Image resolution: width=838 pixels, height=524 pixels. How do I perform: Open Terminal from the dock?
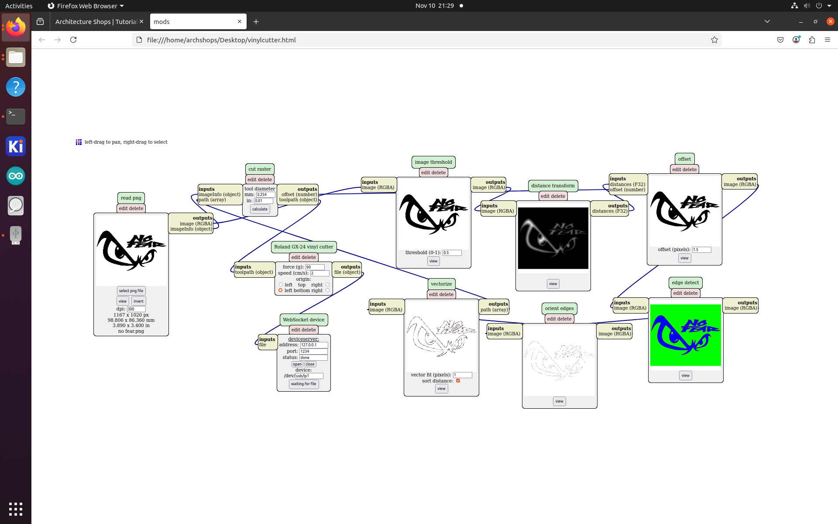pos(16,116)
